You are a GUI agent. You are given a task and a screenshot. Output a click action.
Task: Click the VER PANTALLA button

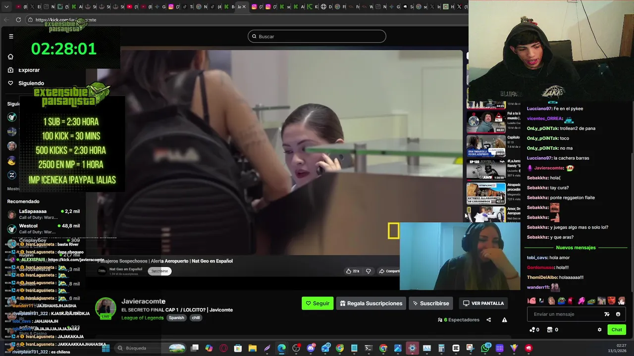(x=483, y=303)
